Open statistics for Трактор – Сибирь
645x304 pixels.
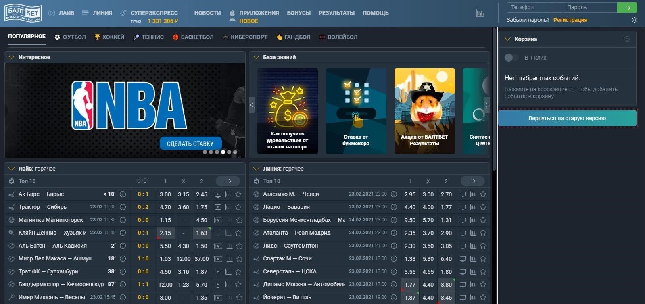tap(228, 207)
